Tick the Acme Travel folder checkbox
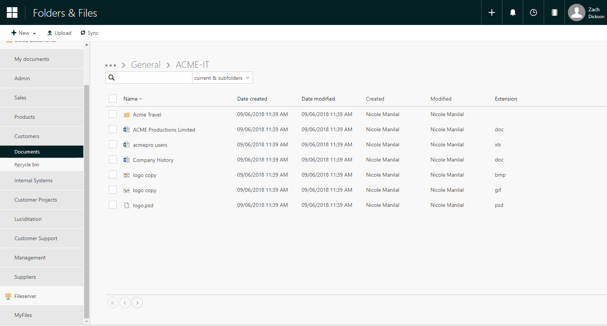607x326 pixels. coord(113,114)
